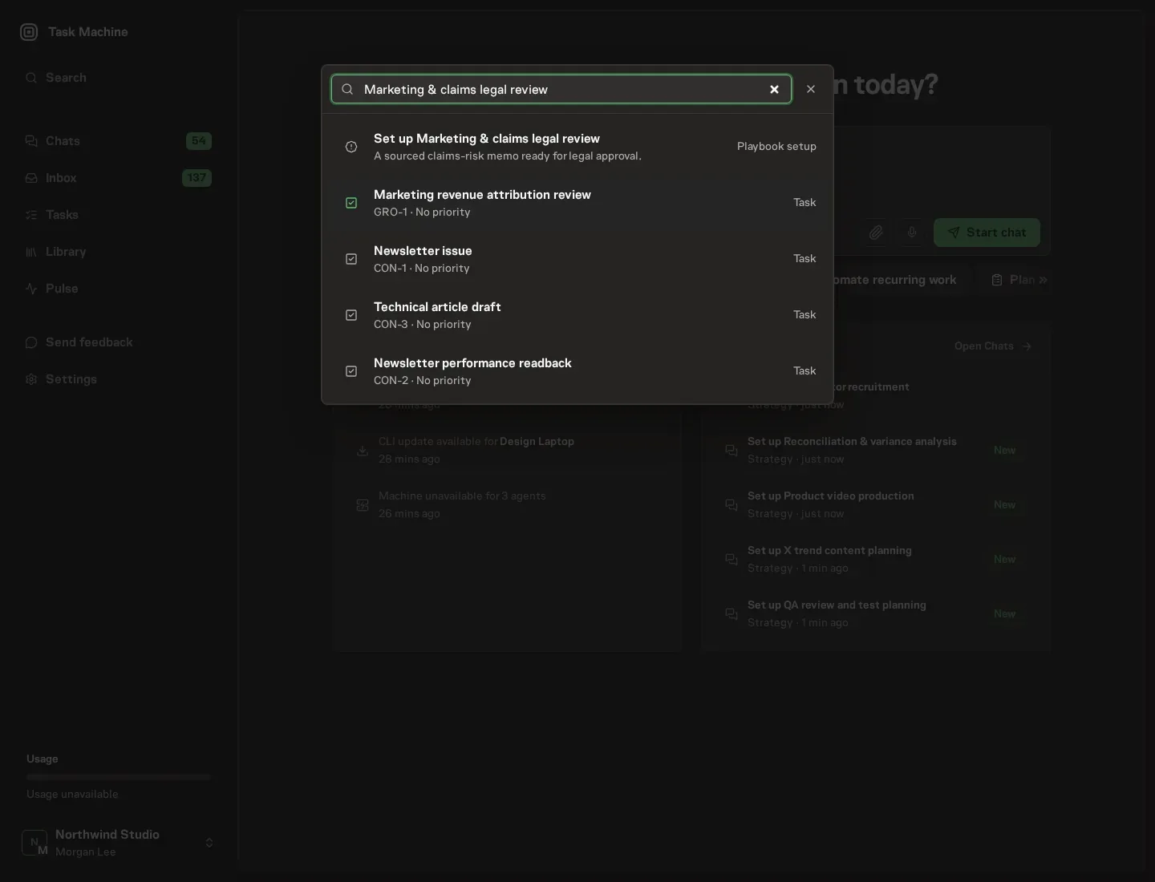Open Set up X trend content planning chat
Image resolution: width=1155 pixels, height=882 pixels.
click(x=876, y=560)
